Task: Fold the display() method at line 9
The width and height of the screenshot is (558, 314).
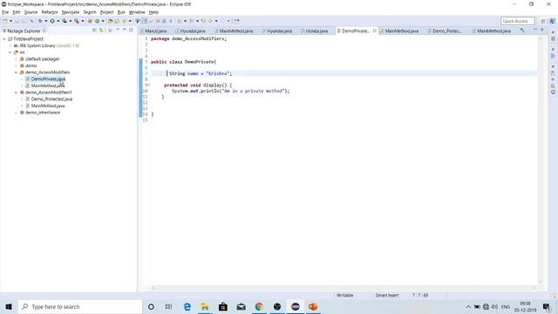Action: [x=149, y=85]
